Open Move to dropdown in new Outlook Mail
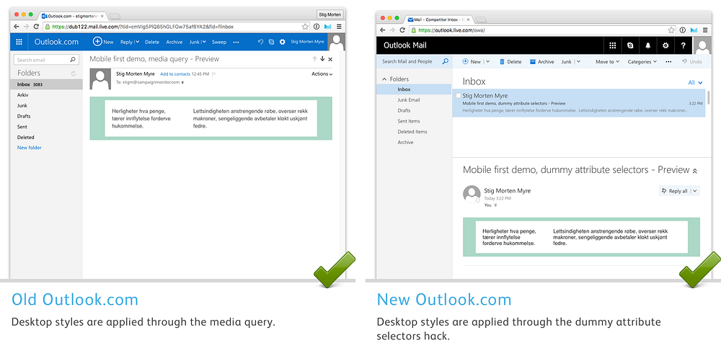The height and width of the screenshot is (348, 721). click(607, 61)
